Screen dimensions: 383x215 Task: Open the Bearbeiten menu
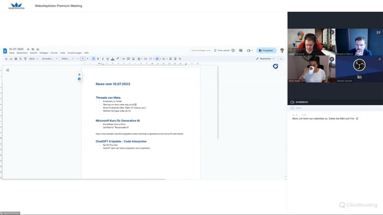pos(22,53)
